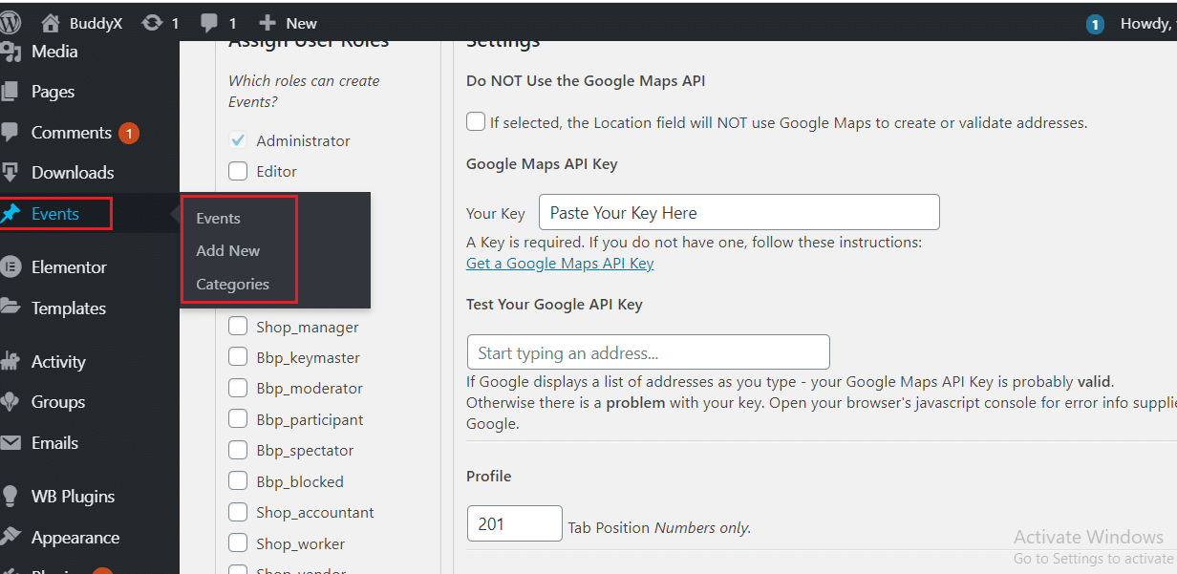Uncheck the Administrator role checkbox
Viewport: 1177px width, 574px height.
pos(238,139)
